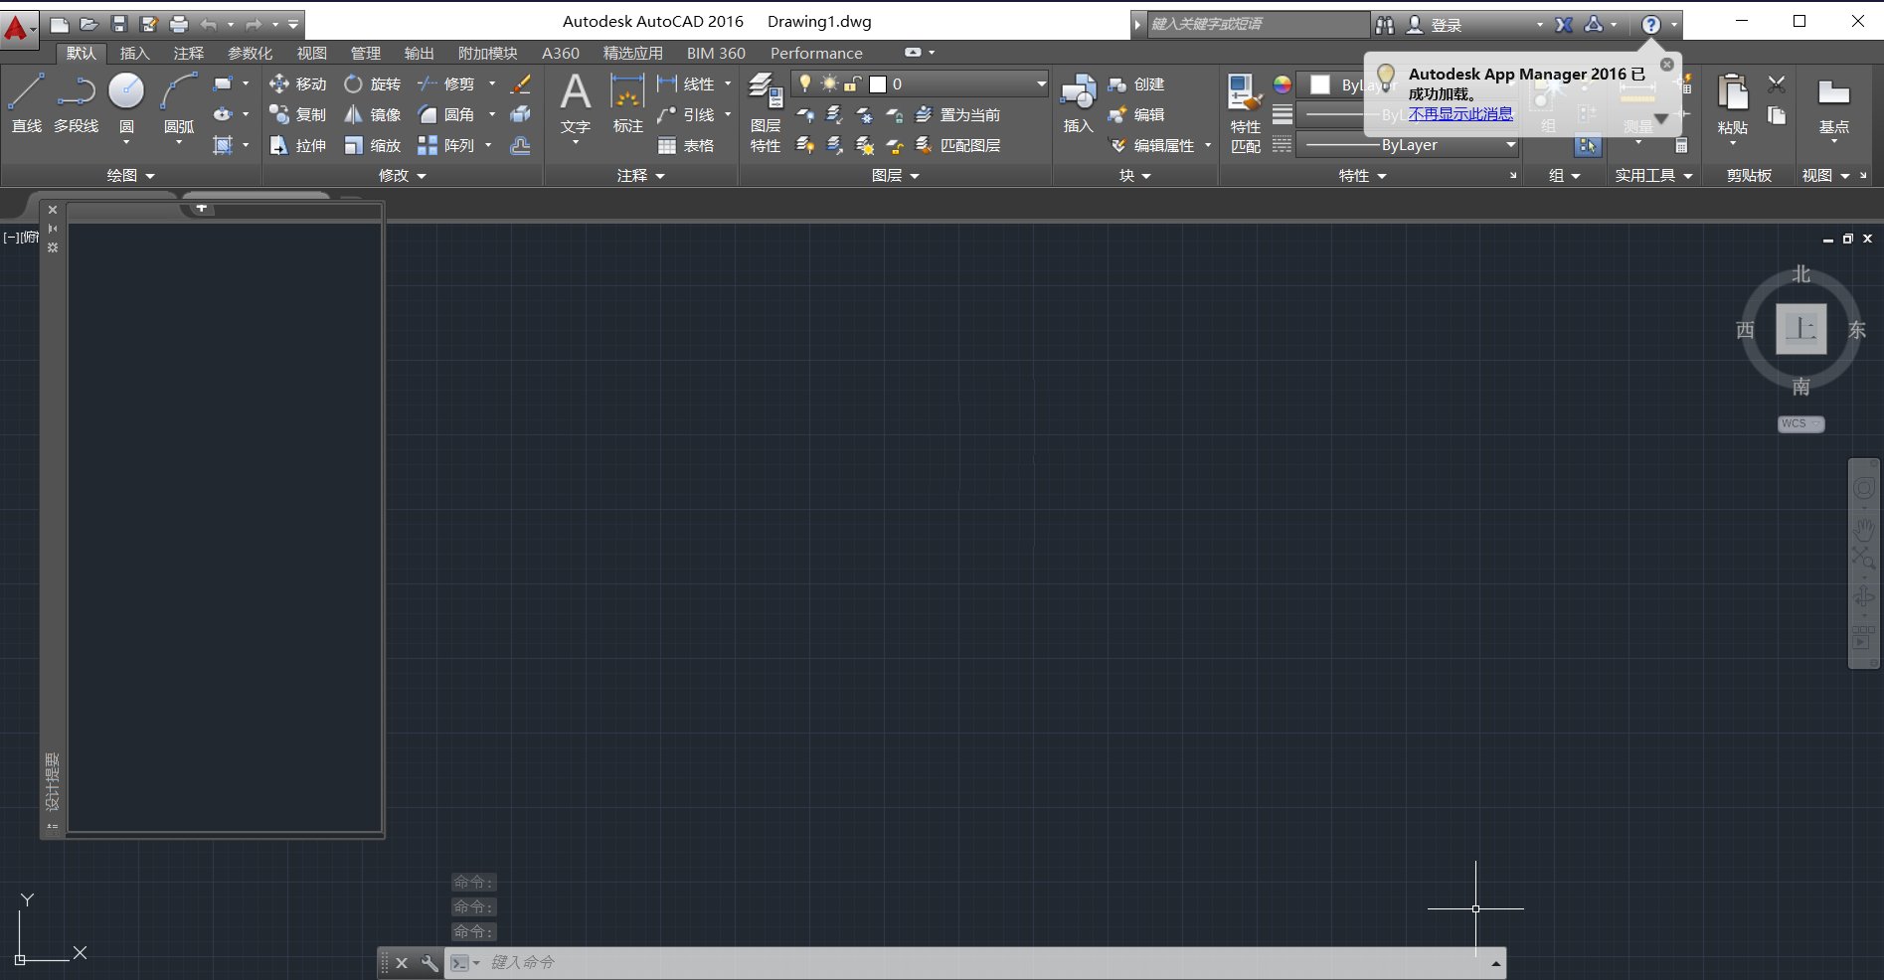Open the 线性 dimension dropdown arrow
1884x980 pixels.
[728, 84]
